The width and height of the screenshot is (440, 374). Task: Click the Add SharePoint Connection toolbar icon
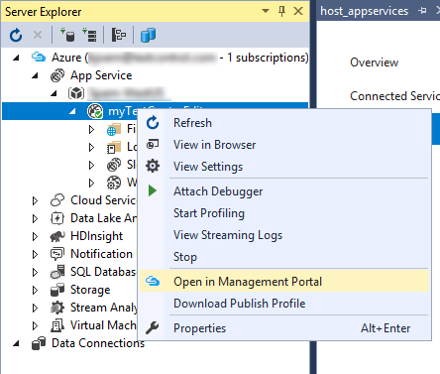119,35
